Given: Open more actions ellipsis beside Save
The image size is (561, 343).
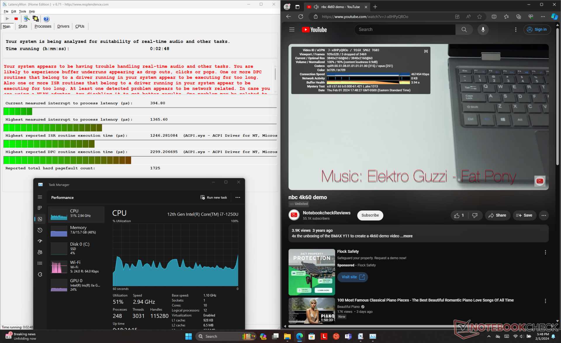Looking at the screenshot, I should coord(544,215).
